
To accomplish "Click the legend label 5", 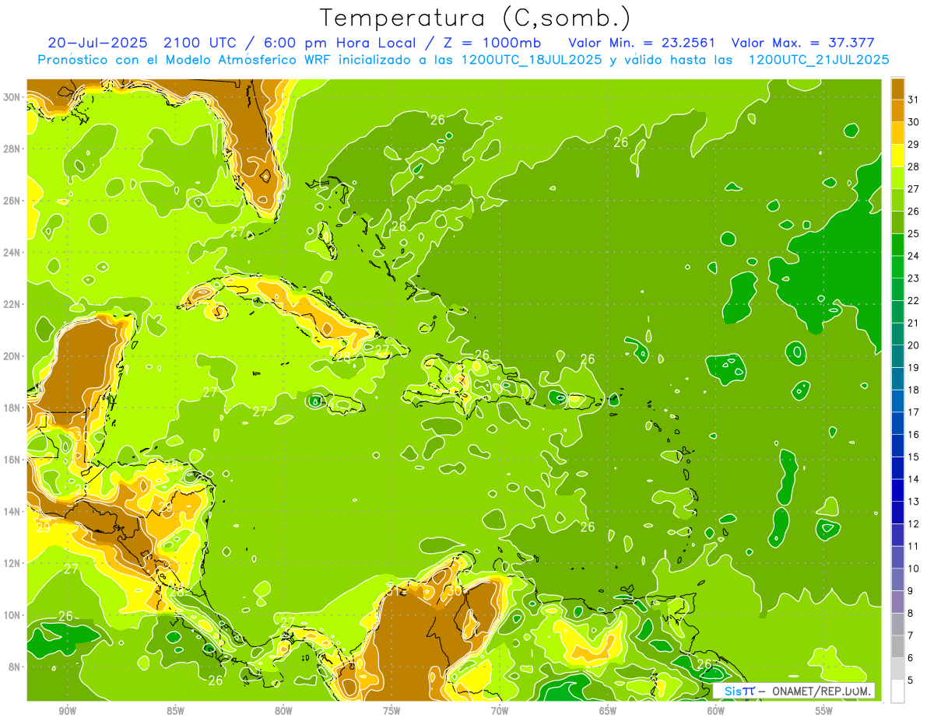I will 911,680.
